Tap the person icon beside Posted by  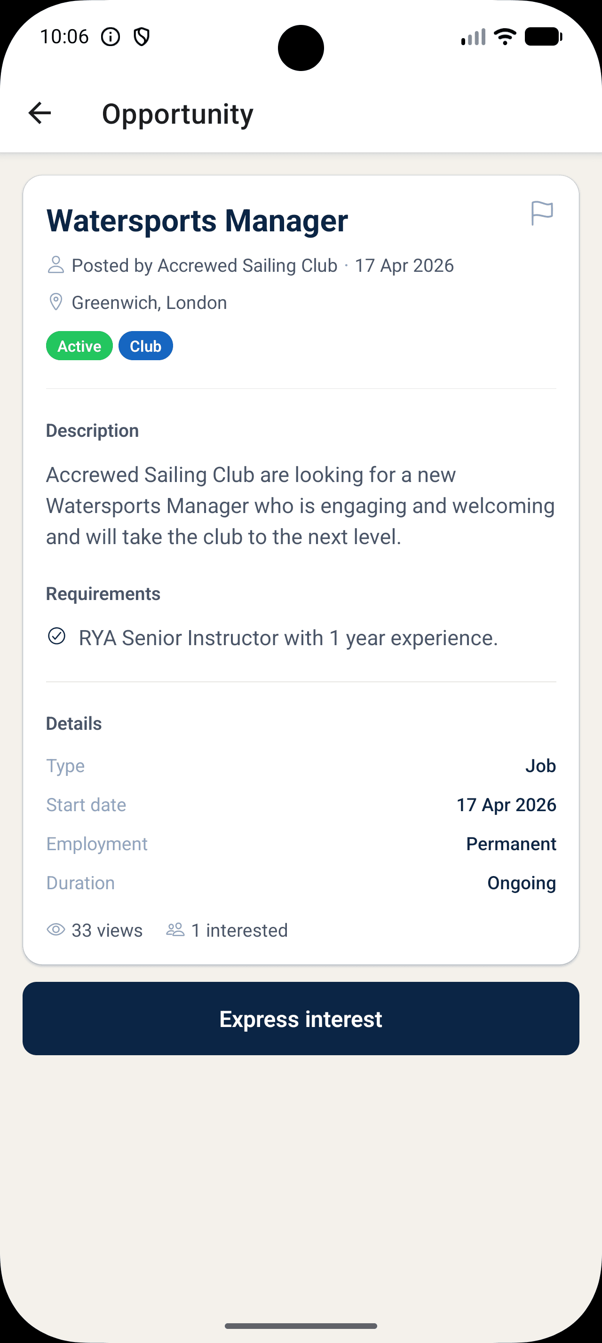56,265
